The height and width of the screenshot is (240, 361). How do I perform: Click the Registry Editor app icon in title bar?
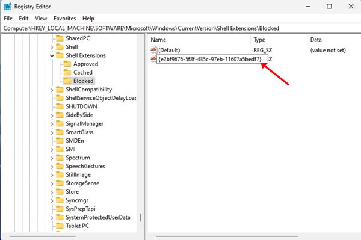coord(8,7)
